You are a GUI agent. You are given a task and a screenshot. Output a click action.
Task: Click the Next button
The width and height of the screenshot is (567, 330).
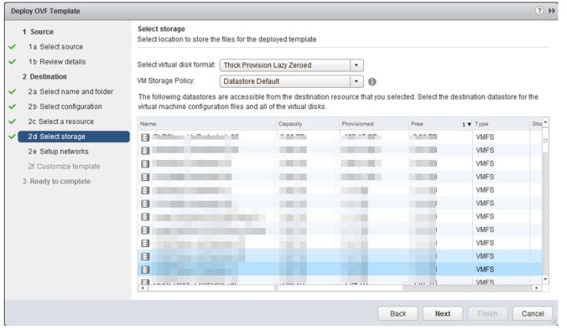point(442,313)
